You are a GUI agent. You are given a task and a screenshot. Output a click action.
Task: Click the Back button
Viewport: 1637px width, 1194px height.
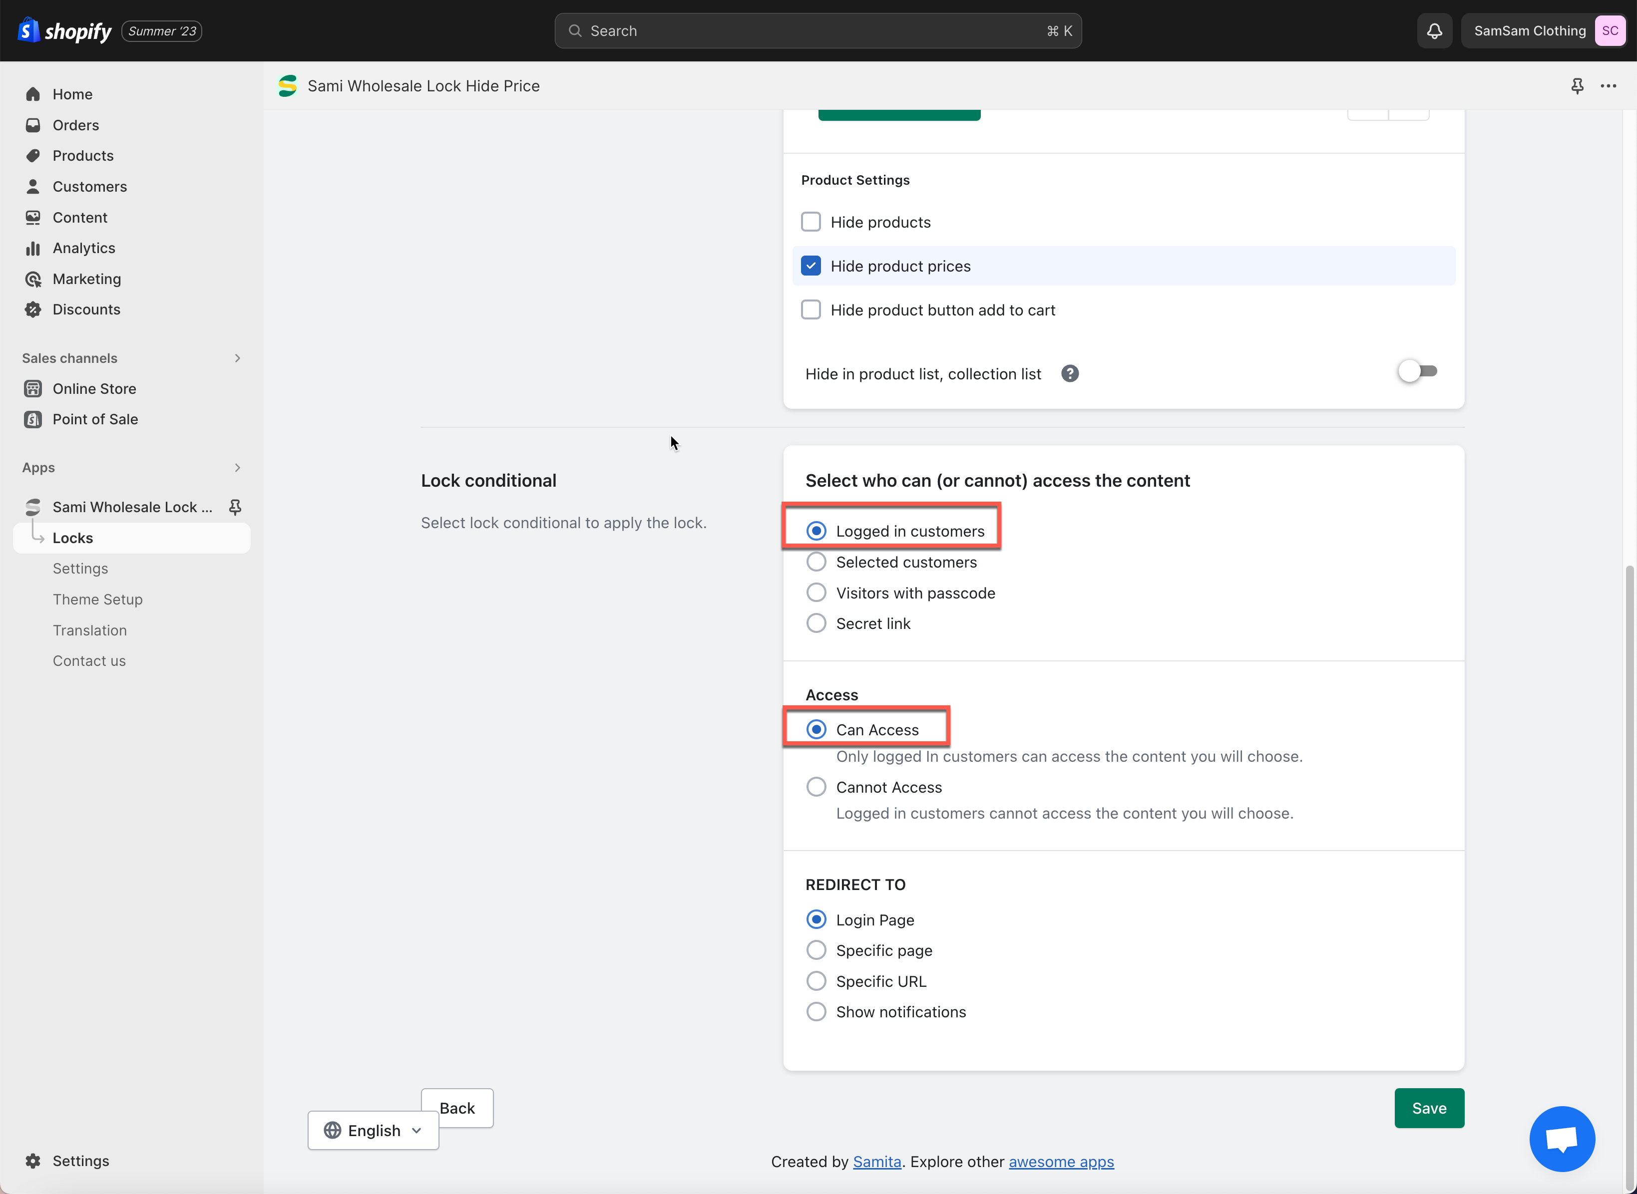coord(458,1108)
